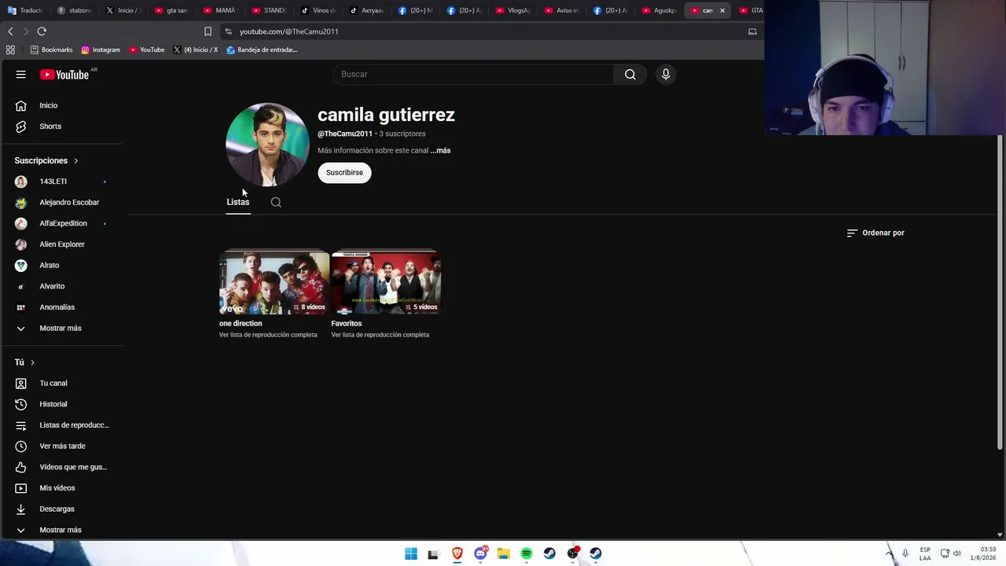Search within the channel using magnifier icon
Image resolution: width=1006 pixels, height=566 pixels.
coord(276,202)
